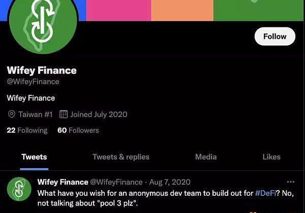Click the pink banner color block
305x213 pixels.
(x=117, y=10)
